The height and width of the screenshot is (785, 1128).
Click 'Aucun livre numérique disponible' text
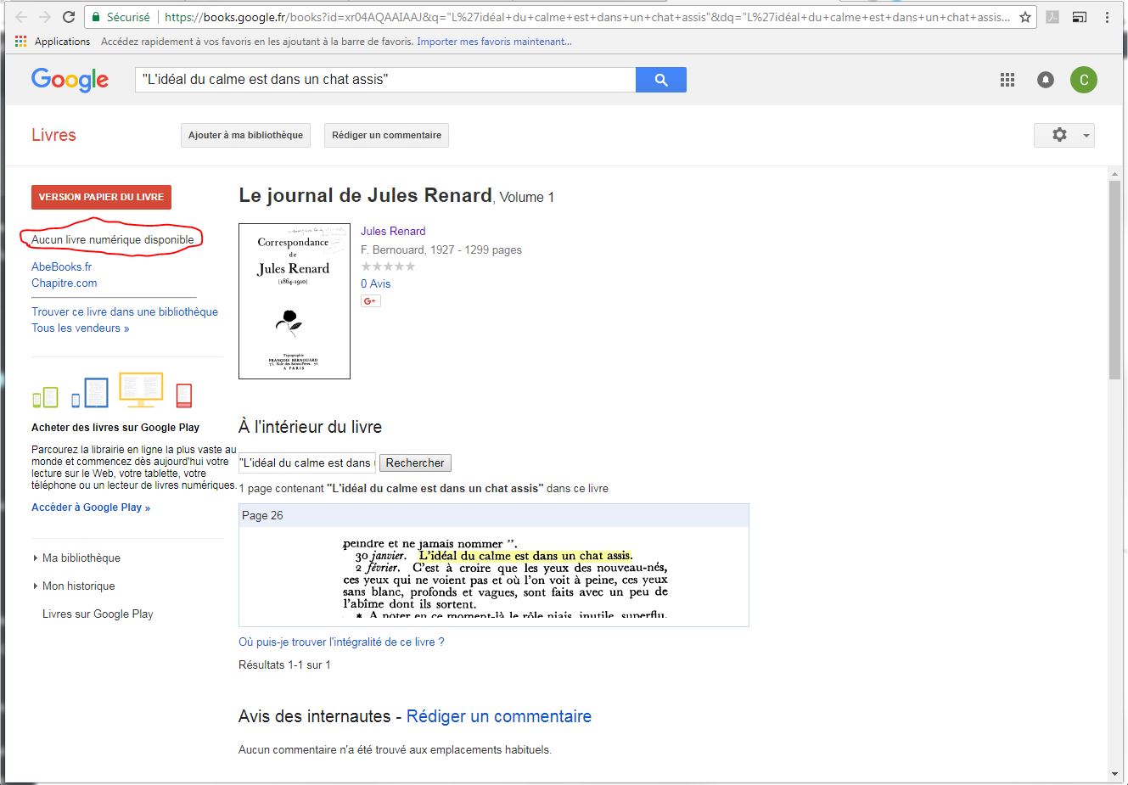pyautogui.click(x=113, y=239)
